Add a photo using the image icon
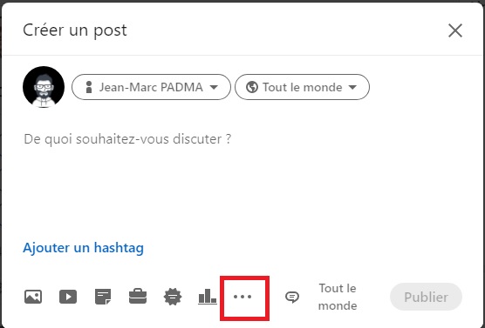 [33, 297]
